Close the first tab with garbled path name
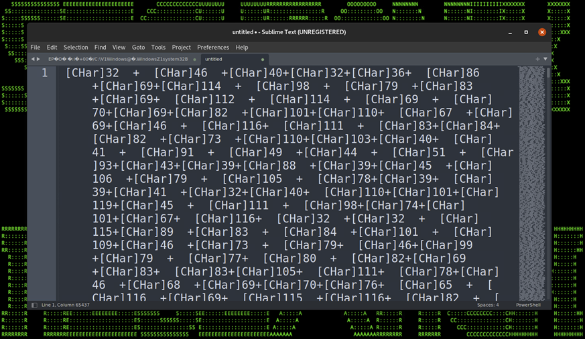 tap(195, 60)
